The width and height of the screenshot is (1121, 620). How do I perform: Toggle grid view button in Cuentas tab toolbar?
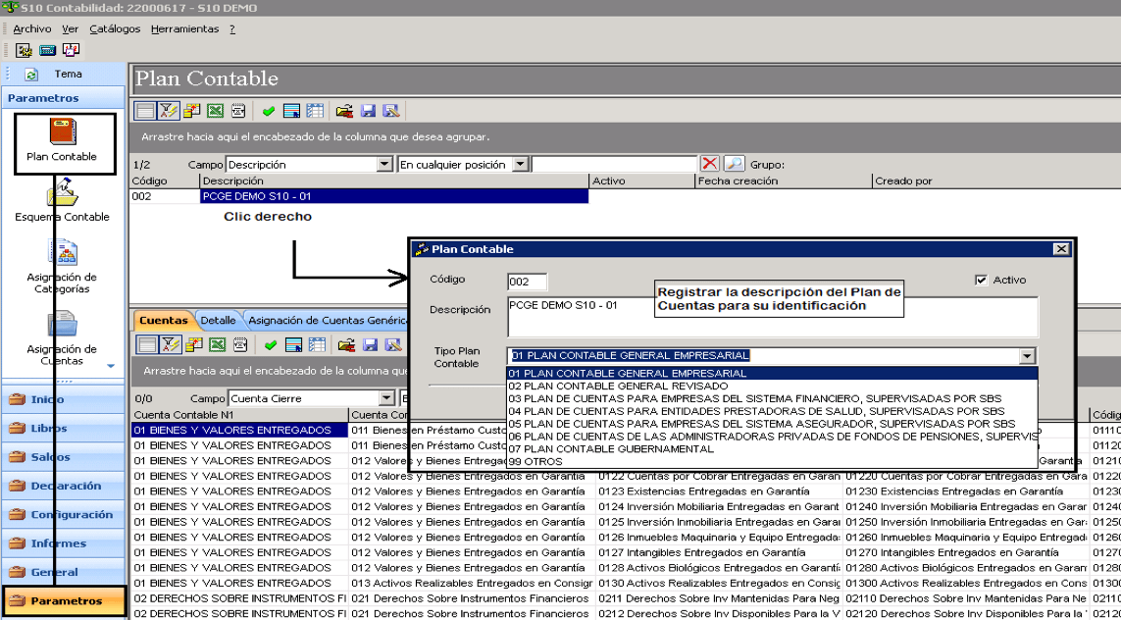[x=146, y=344]
